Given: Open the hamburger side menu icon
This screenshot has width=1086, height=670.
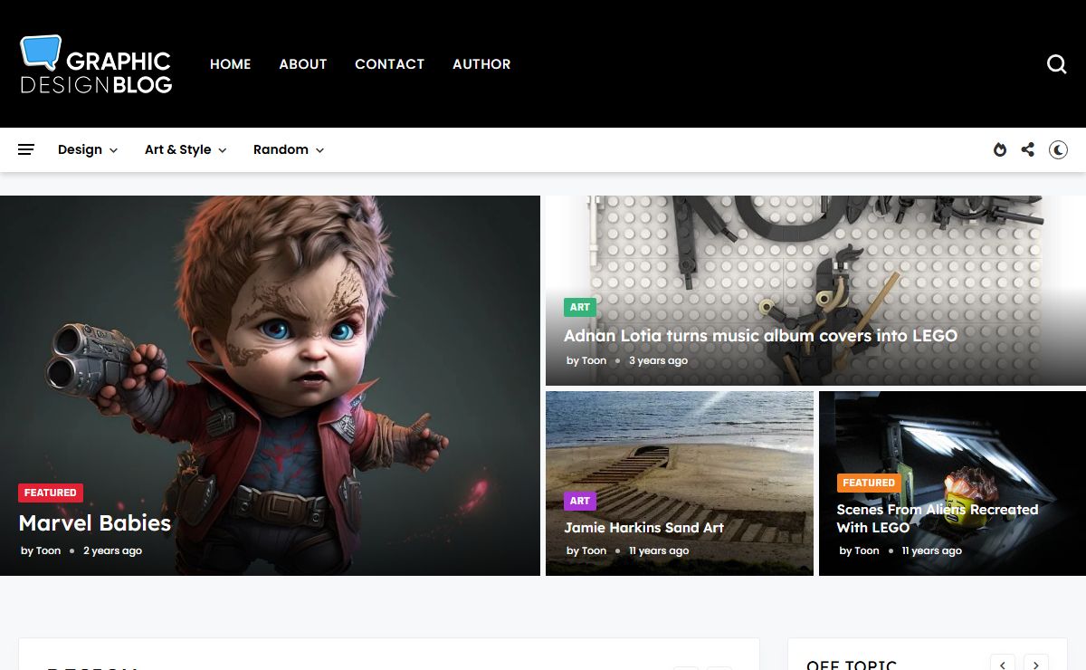Looking at the screenshot, I should pos(26,149).
